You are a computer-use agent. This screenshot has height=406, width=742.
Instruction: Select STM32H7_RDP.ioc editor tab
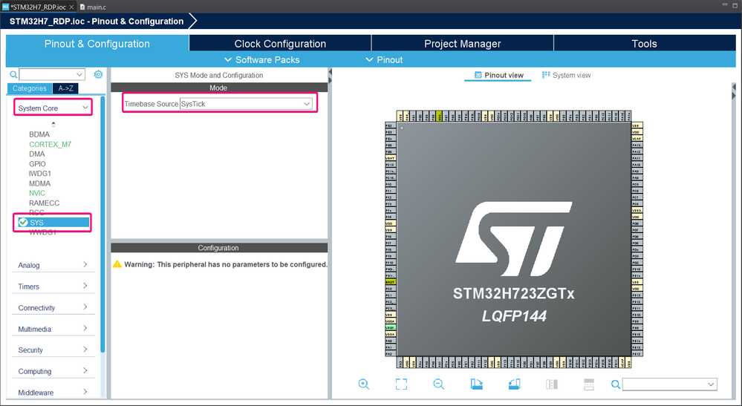click(x=37, y=7)
